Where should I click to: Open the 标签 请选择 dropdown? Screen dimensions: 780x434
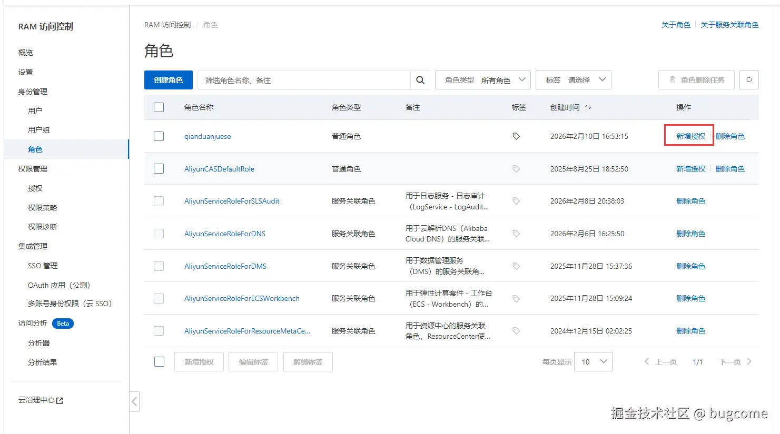(574, 80)
